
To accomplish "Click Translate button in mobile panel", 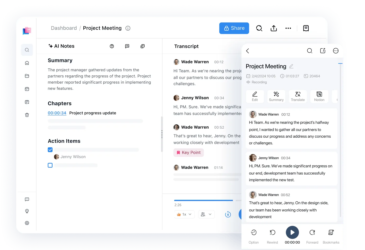I will pos(298,96).
